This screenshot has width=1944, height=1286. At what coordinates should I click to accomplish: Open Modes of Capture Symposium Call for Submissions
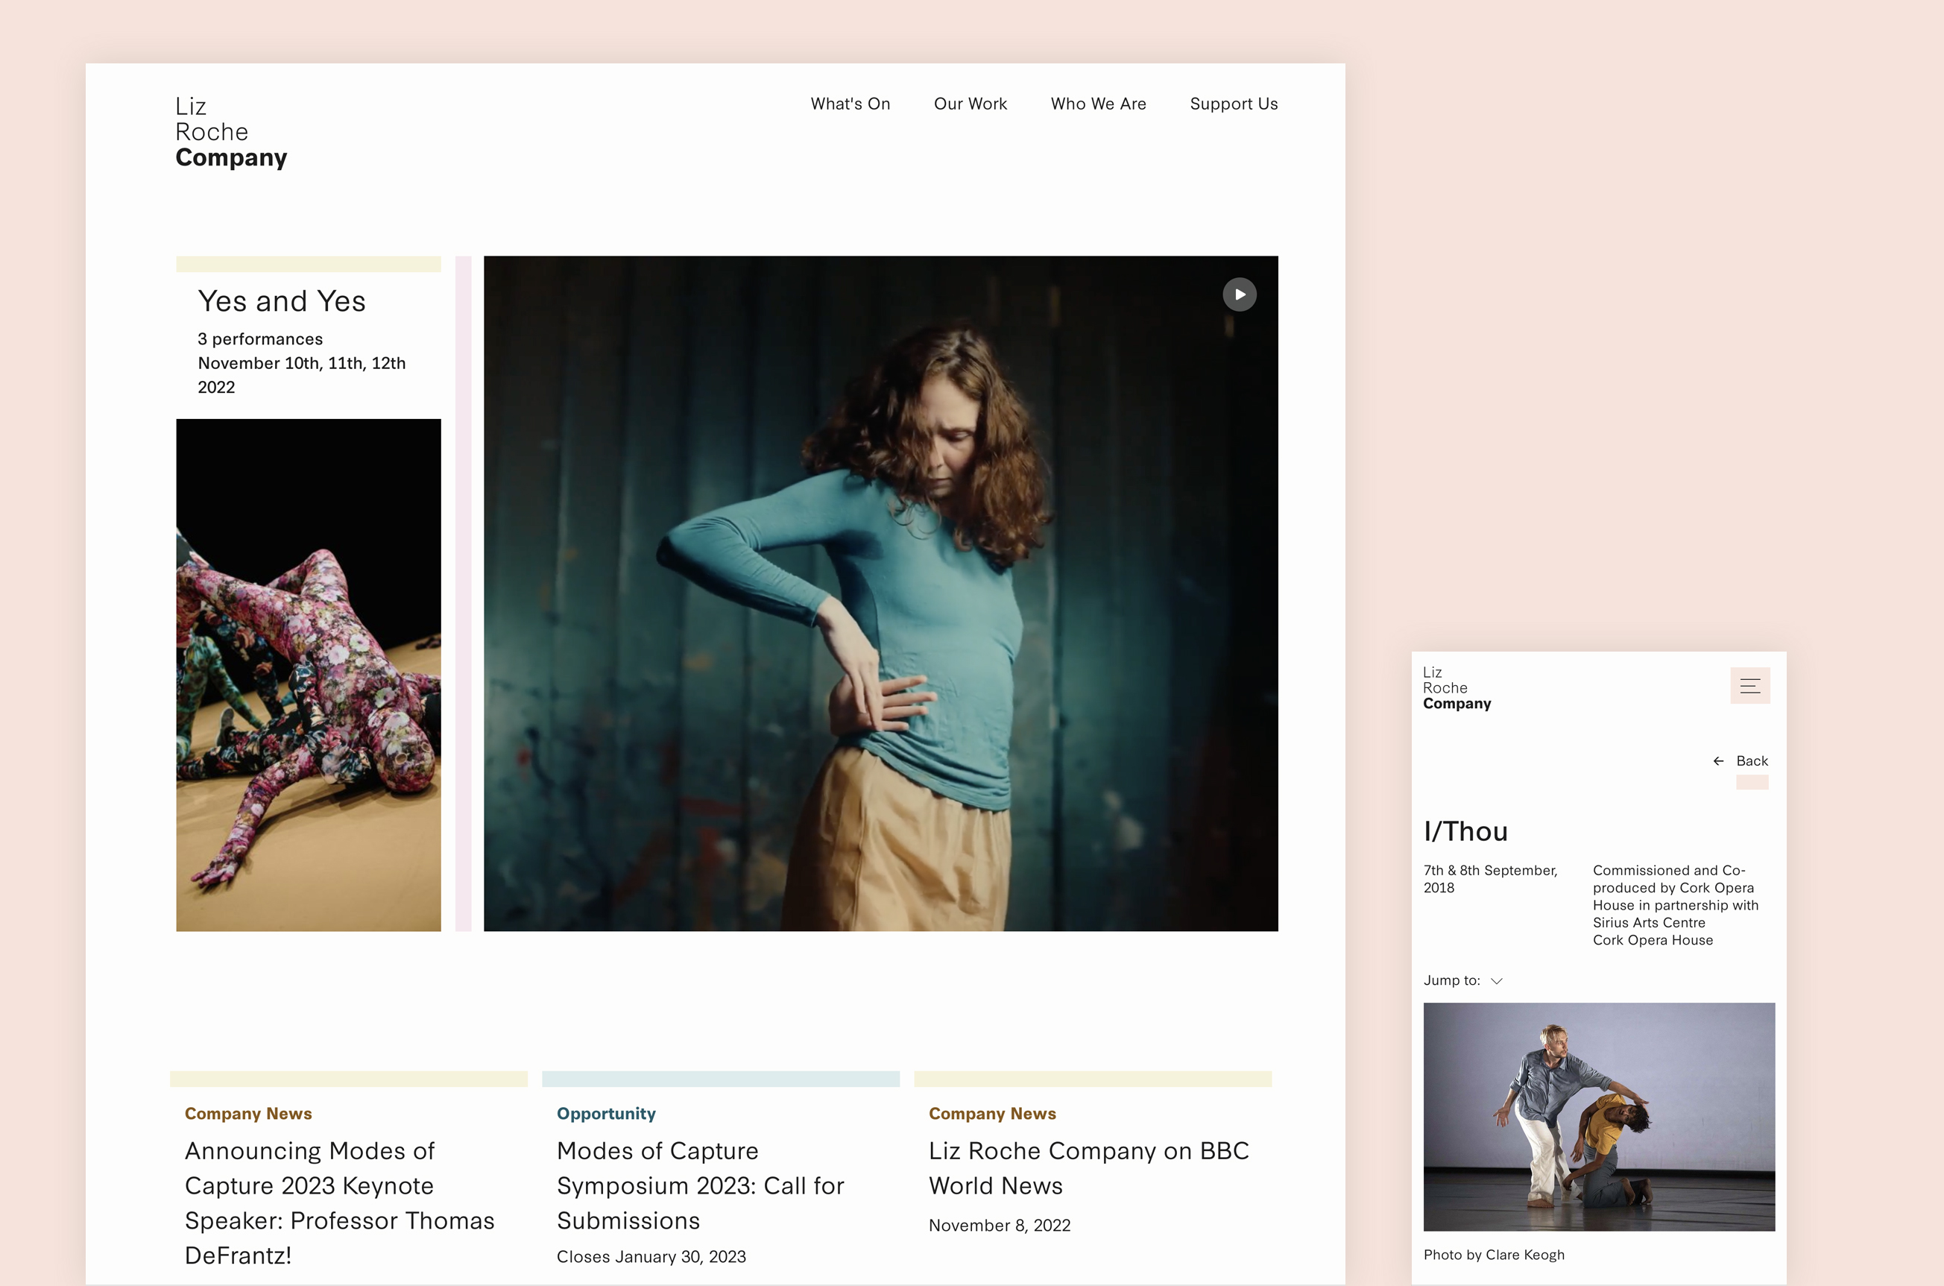click(x=699, y=1185)
